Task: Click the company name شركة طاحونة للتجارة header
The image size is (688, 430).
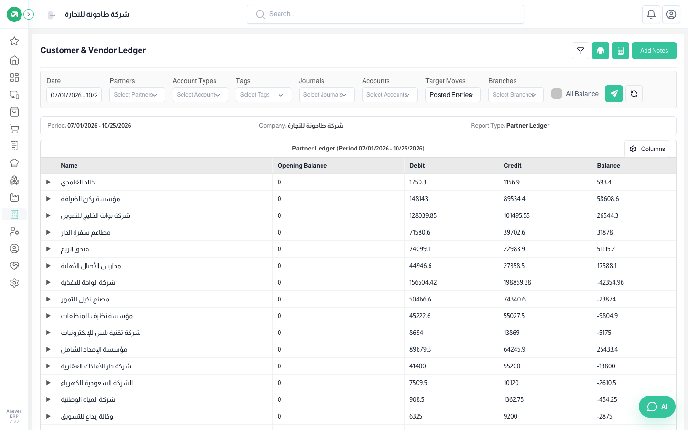Action: (x=97, y=14)
